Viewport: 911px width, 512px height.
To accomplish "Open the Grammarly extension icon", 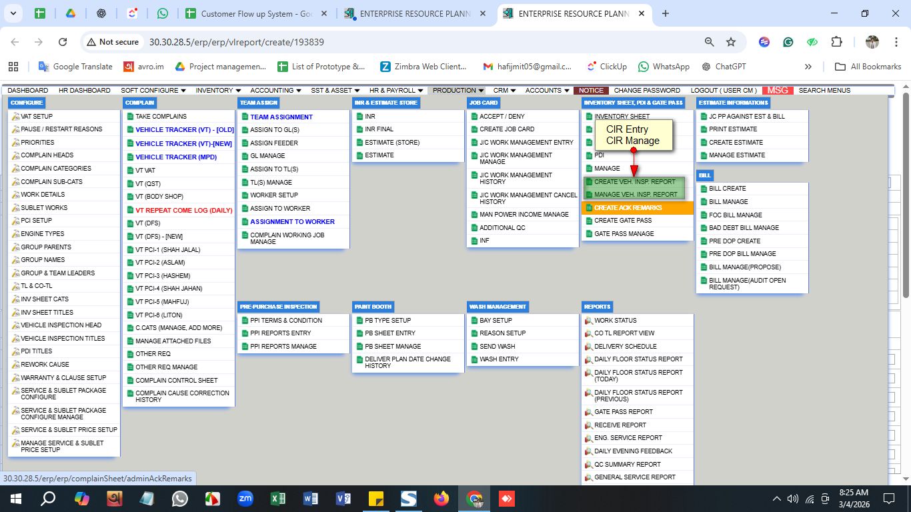I will pyautogui.click(x=788, y=42).
